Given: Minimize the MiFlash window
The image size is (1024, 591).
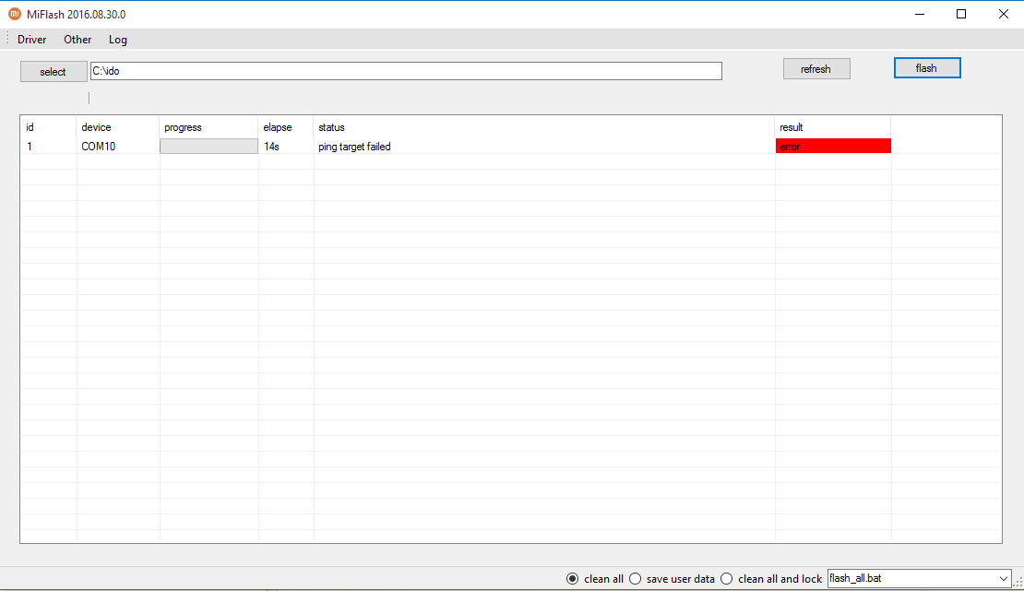Looking at the screenshot, I should point(920,15).
